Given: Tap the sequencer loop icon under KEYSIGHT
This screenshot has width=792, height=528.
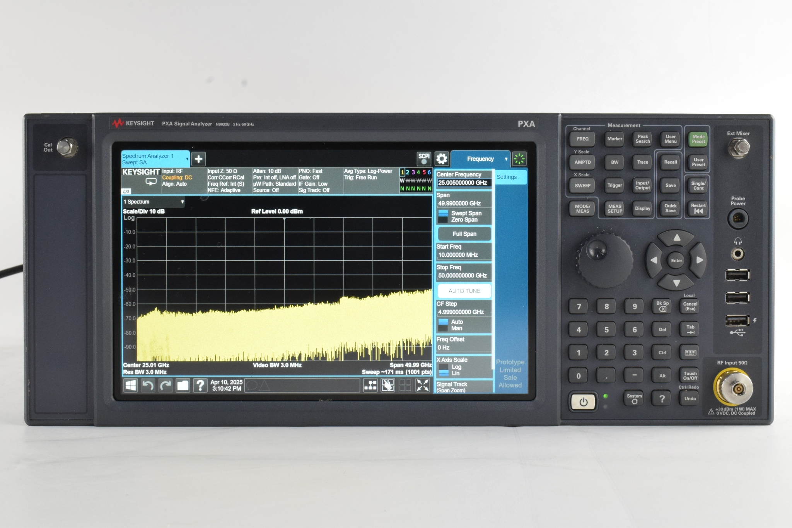Looking at the screenshot, I should coord(151,181).
